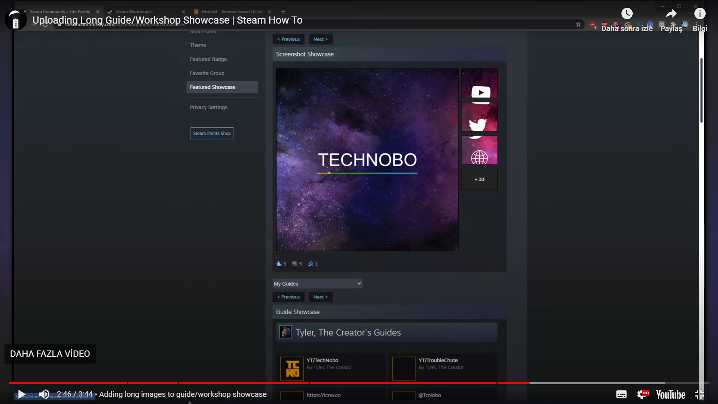The height and width of the screenshot is (404, 718).
Task: Open Privacy Settings in sidebar
Action: (x=208, y=107)
